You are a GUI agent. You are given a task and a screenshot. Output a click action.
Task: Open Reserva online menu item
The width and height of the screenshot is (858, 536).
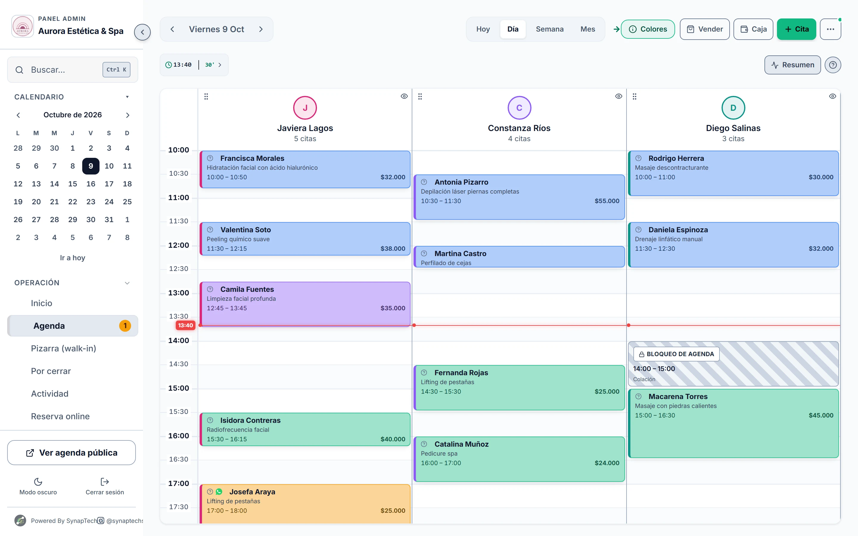tap(73, 416)
